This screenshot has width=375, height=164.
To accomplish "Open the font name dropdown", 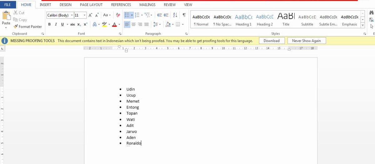I will pos(72,15).
